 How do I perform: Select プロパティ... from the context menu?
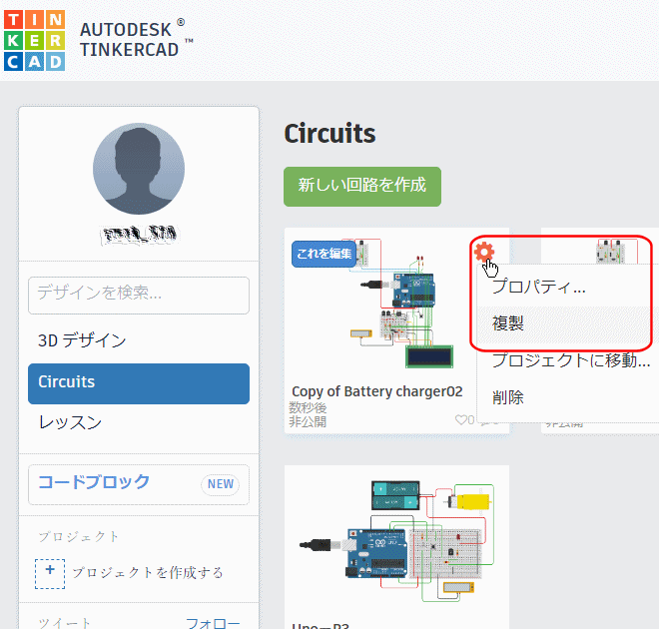[x=538, y=287]
